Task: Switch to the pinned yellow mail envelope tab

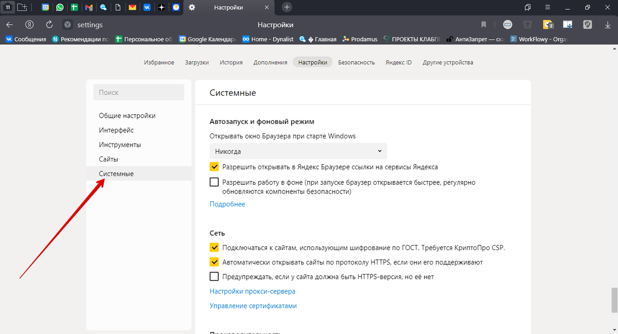Action: (132, 7)
